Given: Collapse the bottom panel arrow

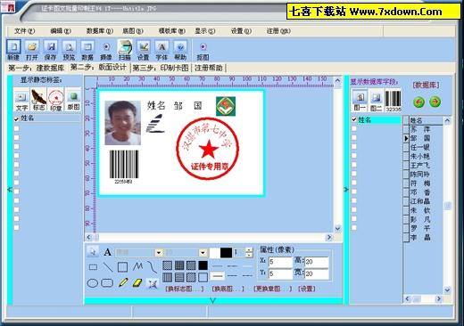Looking at the screenshot, I should (212, 301).
